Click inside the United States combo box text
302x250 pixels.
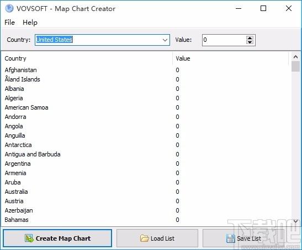click(54, 40)
